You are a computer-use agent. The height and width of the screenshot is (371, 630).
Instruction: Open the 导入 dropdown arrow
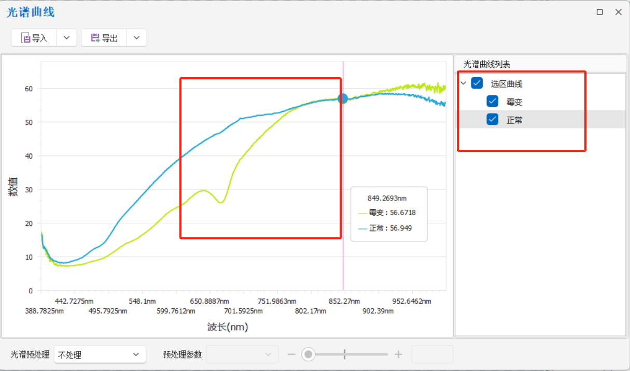click(x=66, y=38)
